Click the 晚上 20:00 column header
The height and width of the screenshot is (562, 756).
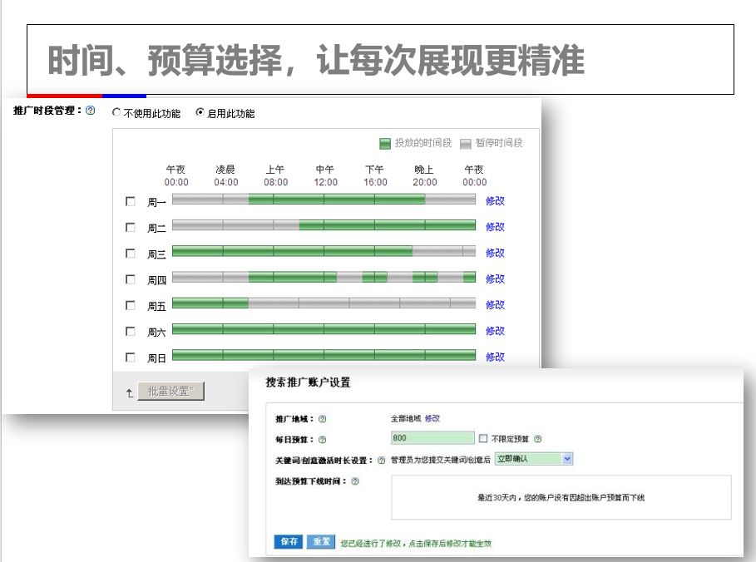point(425,176)
